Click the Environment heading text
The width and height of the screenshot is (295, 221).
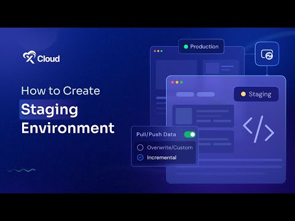pyautogui.click(x=68, y=128)
